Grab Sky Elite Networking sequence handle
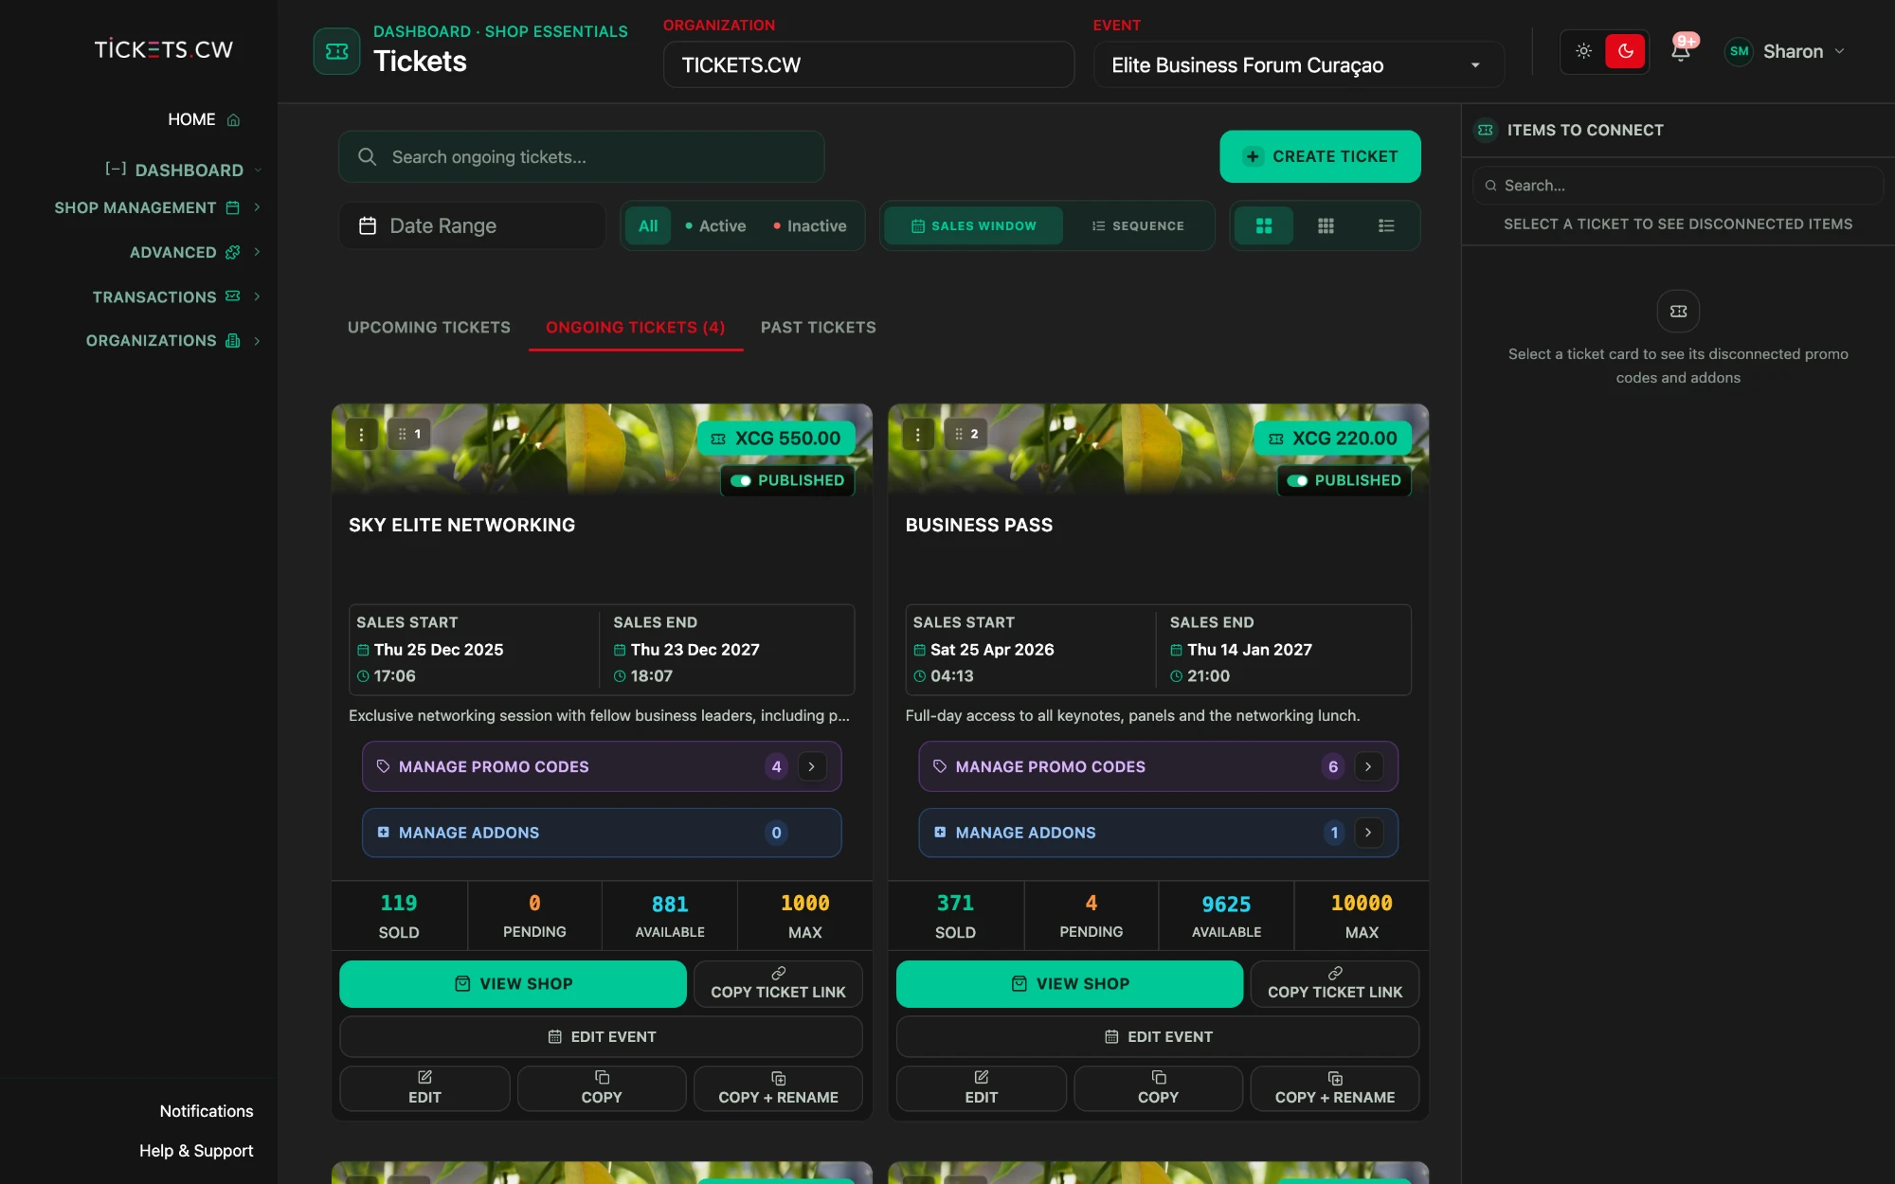This screenshot has height=1184, width=1895. 409,434
